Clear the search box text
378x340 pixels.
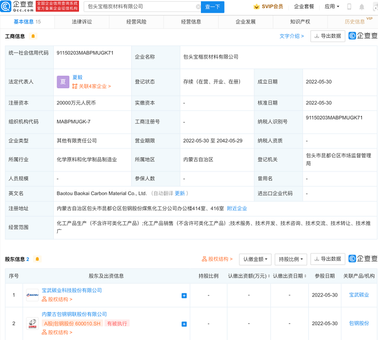click(198, 7)
